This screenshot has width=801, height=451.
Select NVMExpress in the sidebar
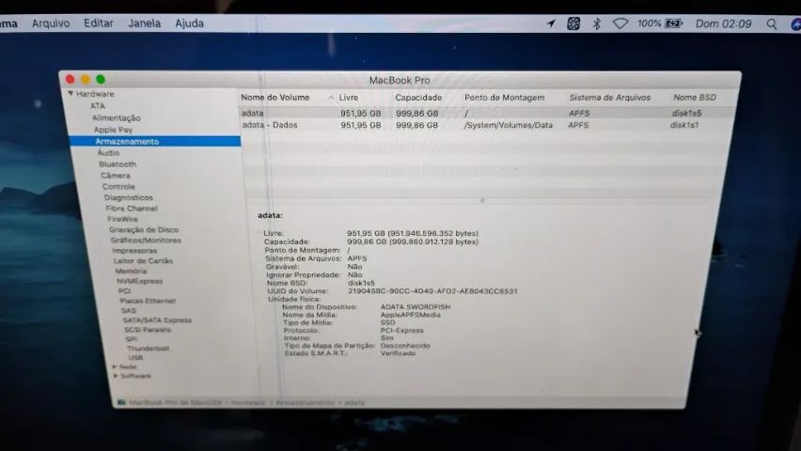pos(139,281)
